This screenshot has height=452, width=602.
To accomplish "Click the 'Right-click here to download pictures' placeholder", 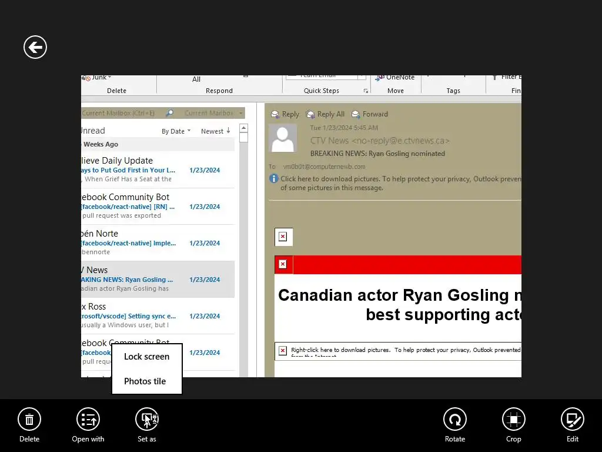I will pos(398,351).
